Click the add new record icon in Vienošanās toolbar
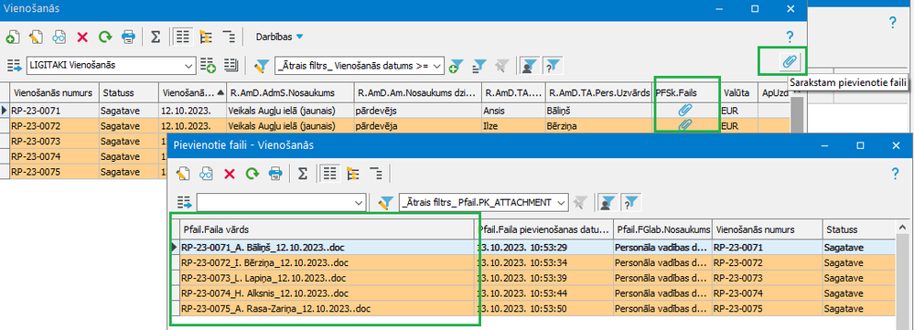The width and height of the screenshot is (914, 330). click(13, 37)
